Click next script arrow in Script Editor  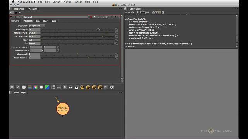tap(129, 12)
